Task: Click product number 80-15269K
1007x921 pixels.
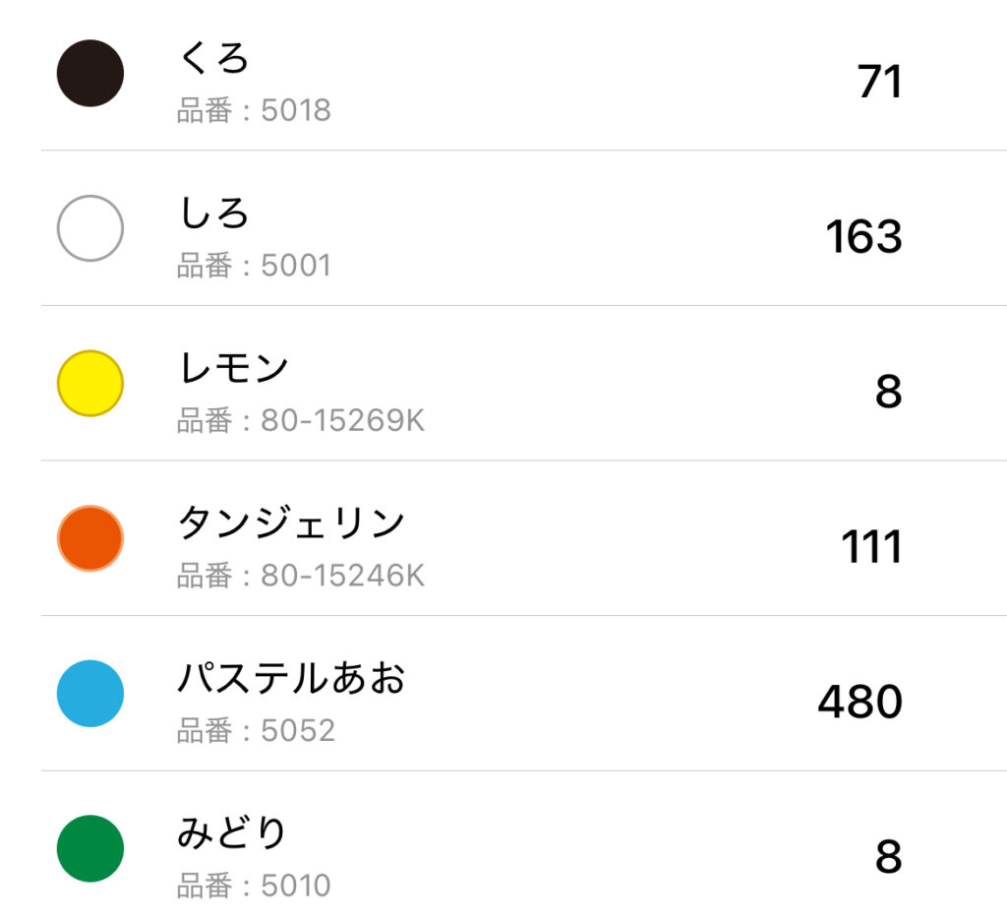Action: tap(342, 421)
